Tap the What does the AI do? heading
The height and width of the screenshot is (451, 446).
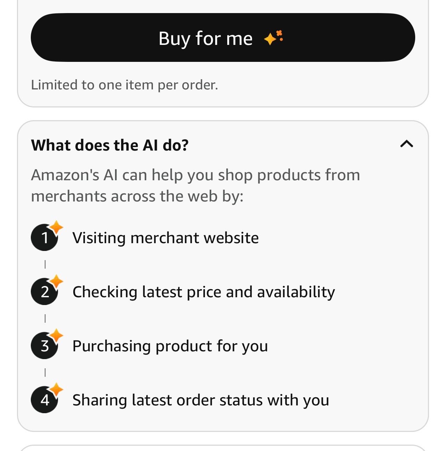(110, 145)
